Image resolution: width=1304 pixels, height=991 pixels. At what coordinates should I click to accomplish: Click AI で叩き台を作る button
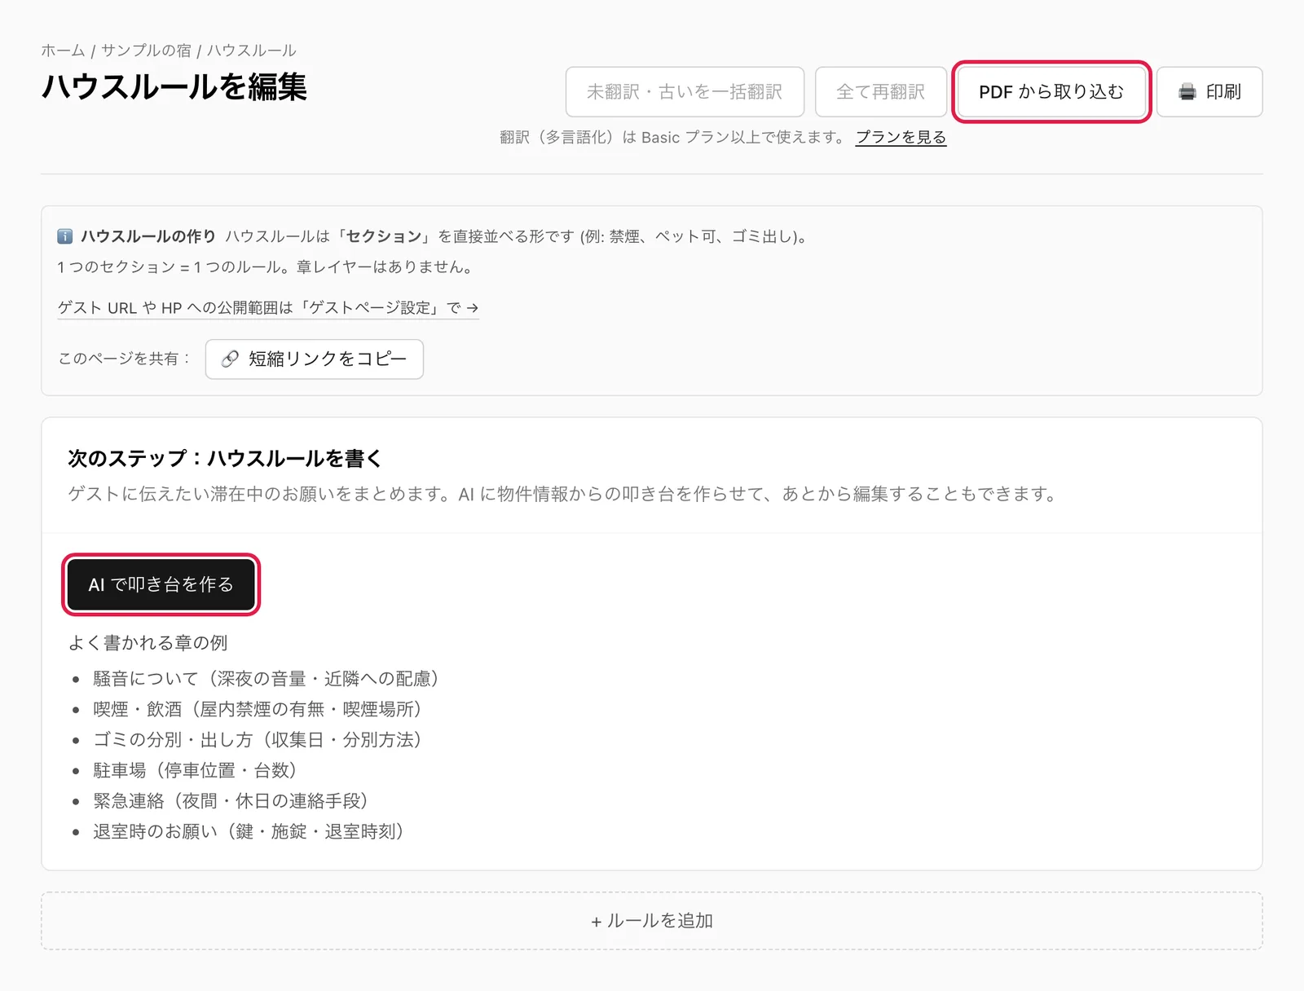161,584
